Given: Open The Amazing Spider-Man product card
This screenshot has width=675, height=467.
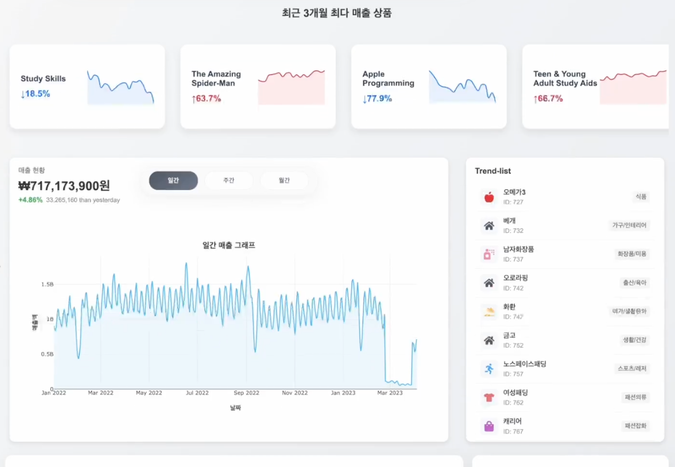Looking at the screenshot, I should [258, 86].
